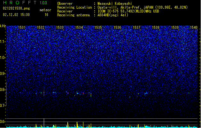Select the Ogata-vill. Akita-Pref. JAPAN location text
The image size is (201, 128).
point(143,7)
